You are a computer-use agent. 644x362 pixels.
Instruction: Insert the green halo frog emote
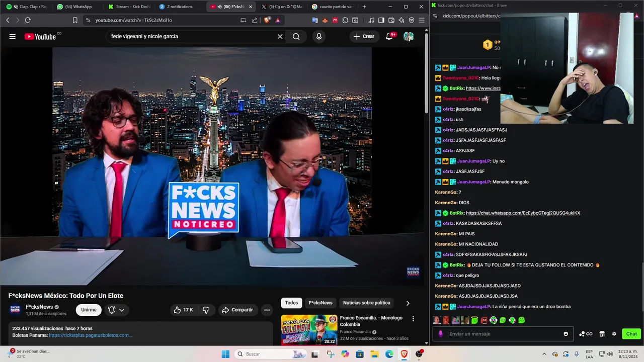tap(474, 320)
